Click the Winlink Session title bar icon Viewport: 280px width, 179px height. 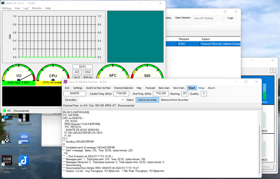pyautogui.click(x=65, y=82)
